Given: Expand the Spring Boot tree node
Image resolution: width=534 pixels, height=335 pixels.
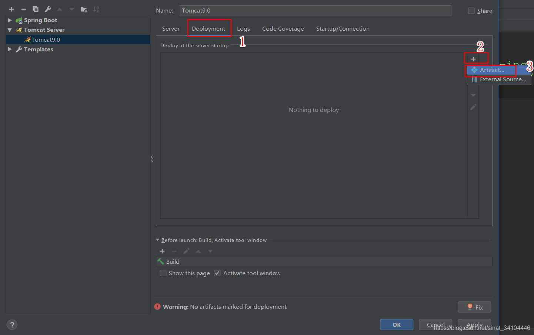Looking at the screenshot, I should click(10, 20).
